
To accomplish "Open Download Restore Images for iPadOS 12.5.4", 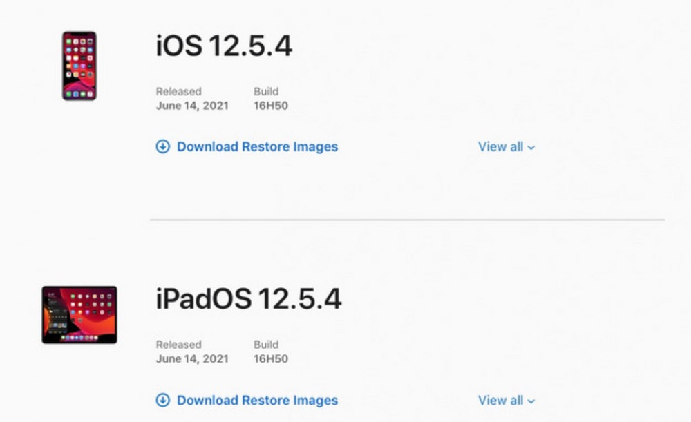I will 257,400.
